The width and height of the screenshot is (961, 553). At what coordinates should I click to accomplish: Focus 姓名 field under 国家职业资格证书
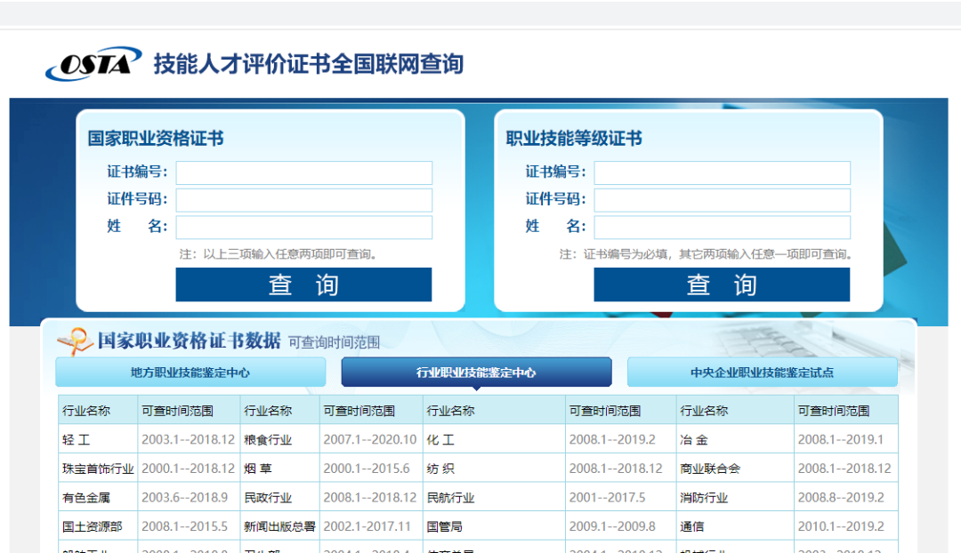click(303, 228)
